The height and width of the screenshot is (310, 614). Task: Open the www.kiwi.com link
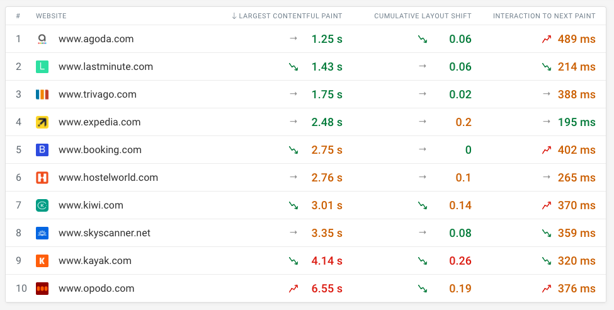(x=91, y=205)
